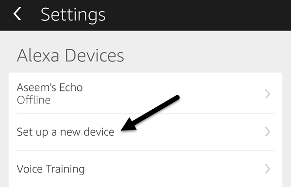This screenshot has height=187, width=291.
Task: Go back from the Settings screen
Action: click(17, 14)
